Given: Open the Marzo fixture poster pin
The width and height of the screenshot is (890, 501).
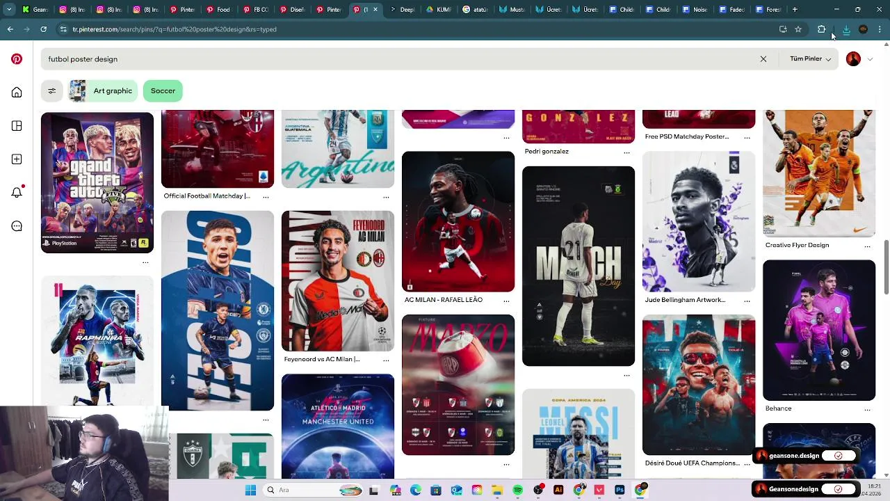Looking at the screenshot, I should (x=458, y=385).
